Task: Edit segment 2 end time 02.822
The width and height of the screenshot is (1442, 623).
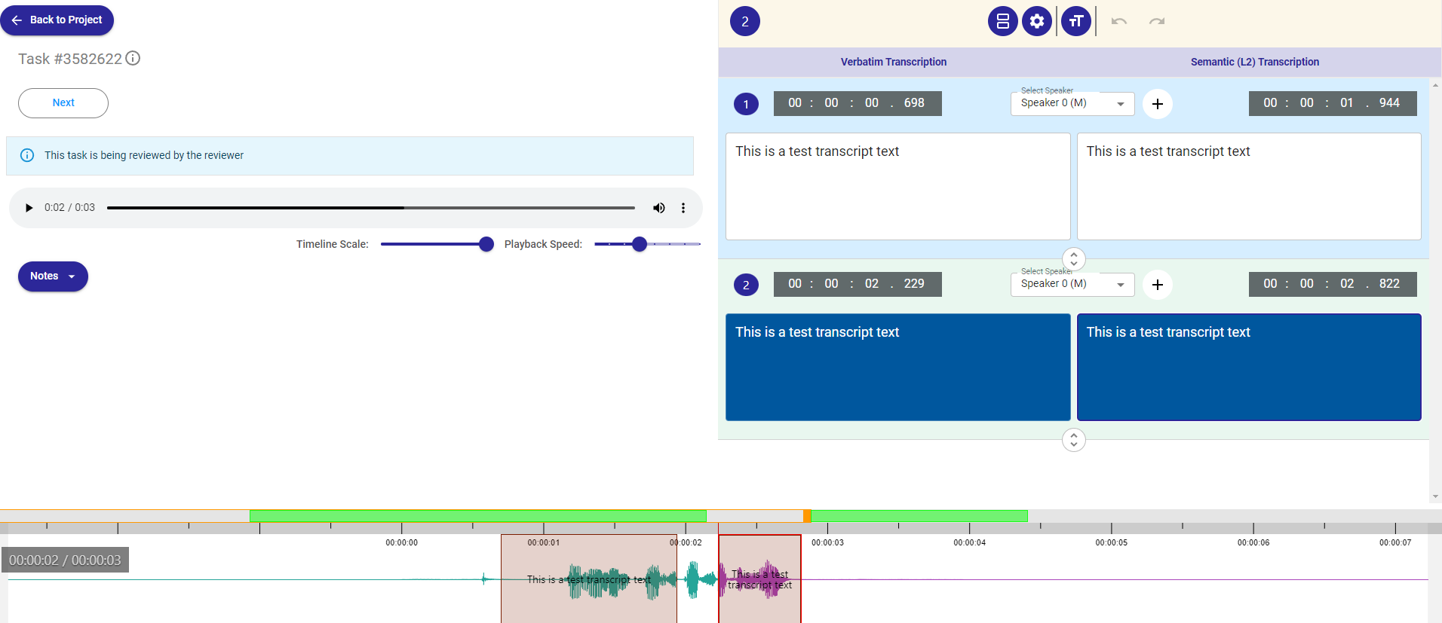Action: tap(1333, 284)
